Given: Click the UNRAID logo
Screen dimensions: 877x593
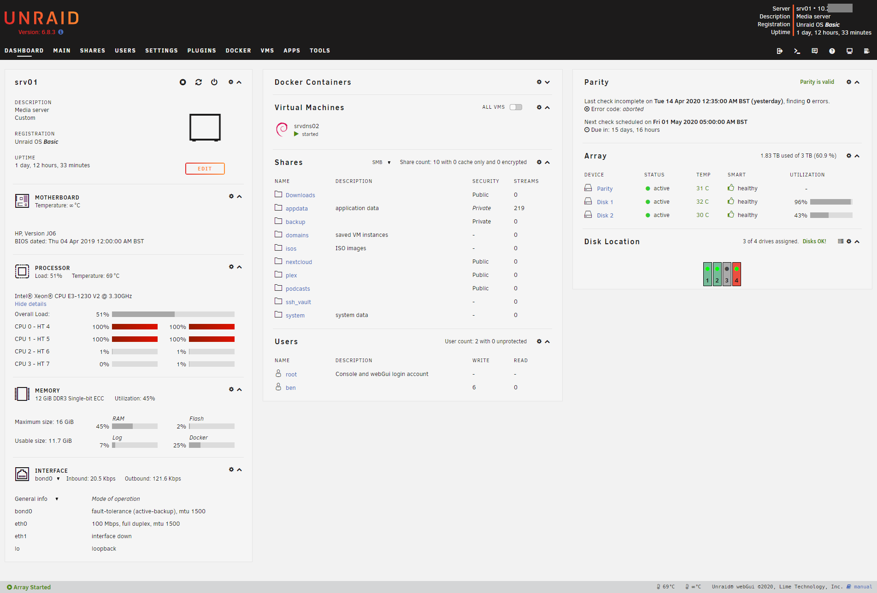Looking at the screenshot, I should pos(41,18).
